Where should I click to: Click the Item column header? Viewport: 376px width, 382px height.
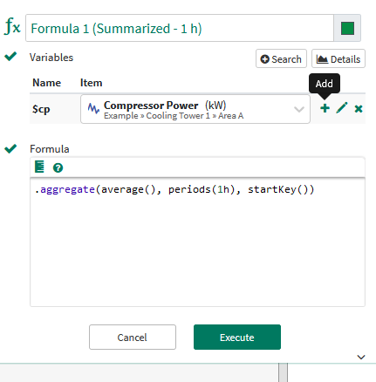[x=91, y=83]
